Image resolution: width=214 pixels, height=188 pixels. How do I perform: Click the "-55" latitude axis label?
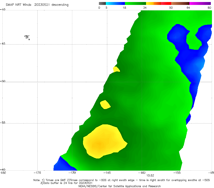[x=2, y=123]
